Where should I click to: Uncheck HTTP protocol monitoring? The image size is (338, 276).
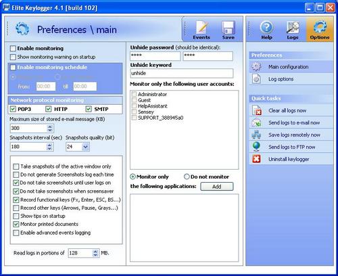click(49, 109)
